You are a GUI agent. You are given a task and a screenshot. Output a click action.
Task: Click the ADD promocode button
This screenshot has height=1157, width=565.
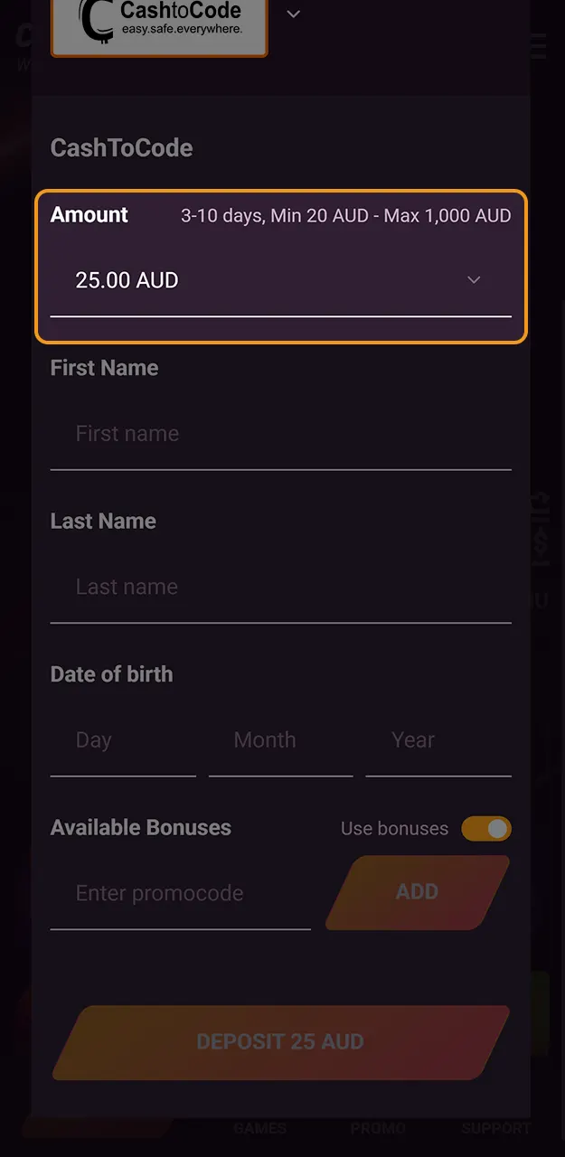tap(417, 892)
